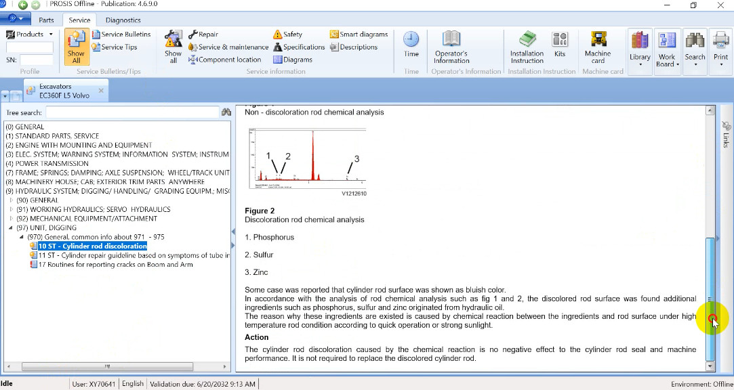Open the blue application menu button
The width and height of the screenshot is (734, 390).
pos(16,19)
